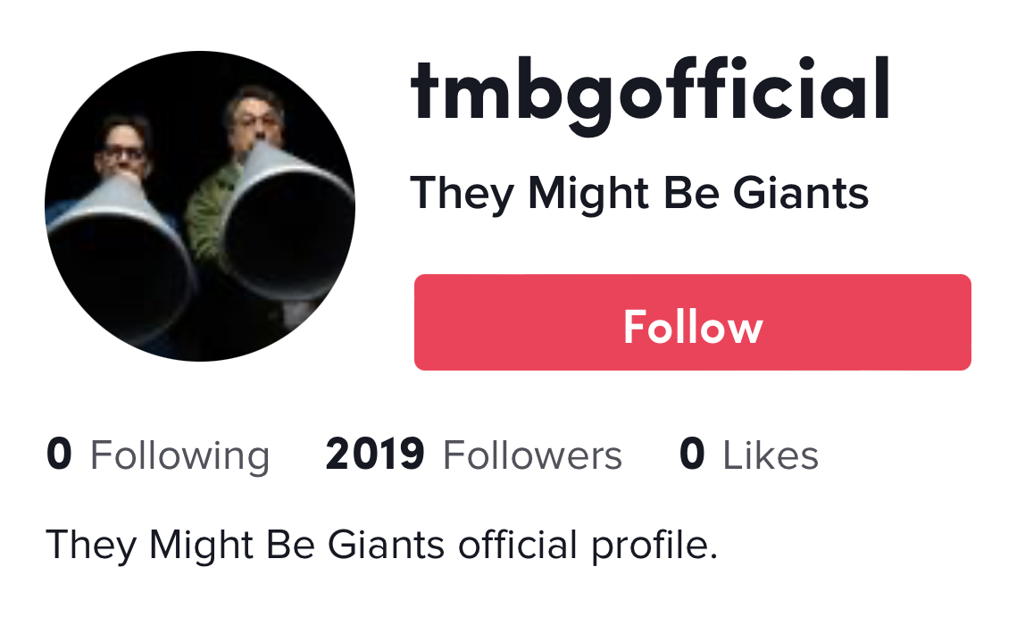Click the word profile in the bio
Viewport: 1025px width, 634px height.
tap(654, 545)
